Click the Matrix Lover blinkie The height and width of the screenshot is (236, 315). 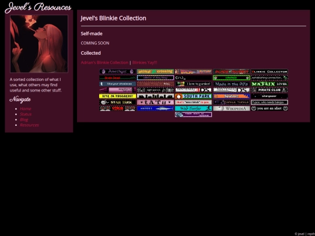click(x=269, y=84)
